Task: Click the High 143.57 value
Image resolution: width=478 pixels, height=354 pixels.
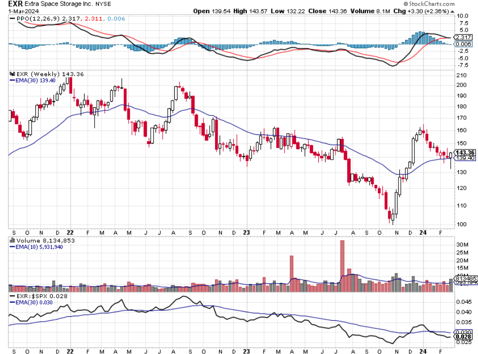Action: pos(250,11)
